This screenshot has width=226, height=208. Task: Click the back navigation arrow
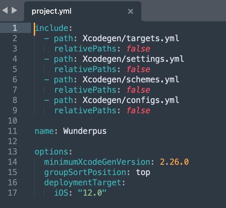[5, 11]
